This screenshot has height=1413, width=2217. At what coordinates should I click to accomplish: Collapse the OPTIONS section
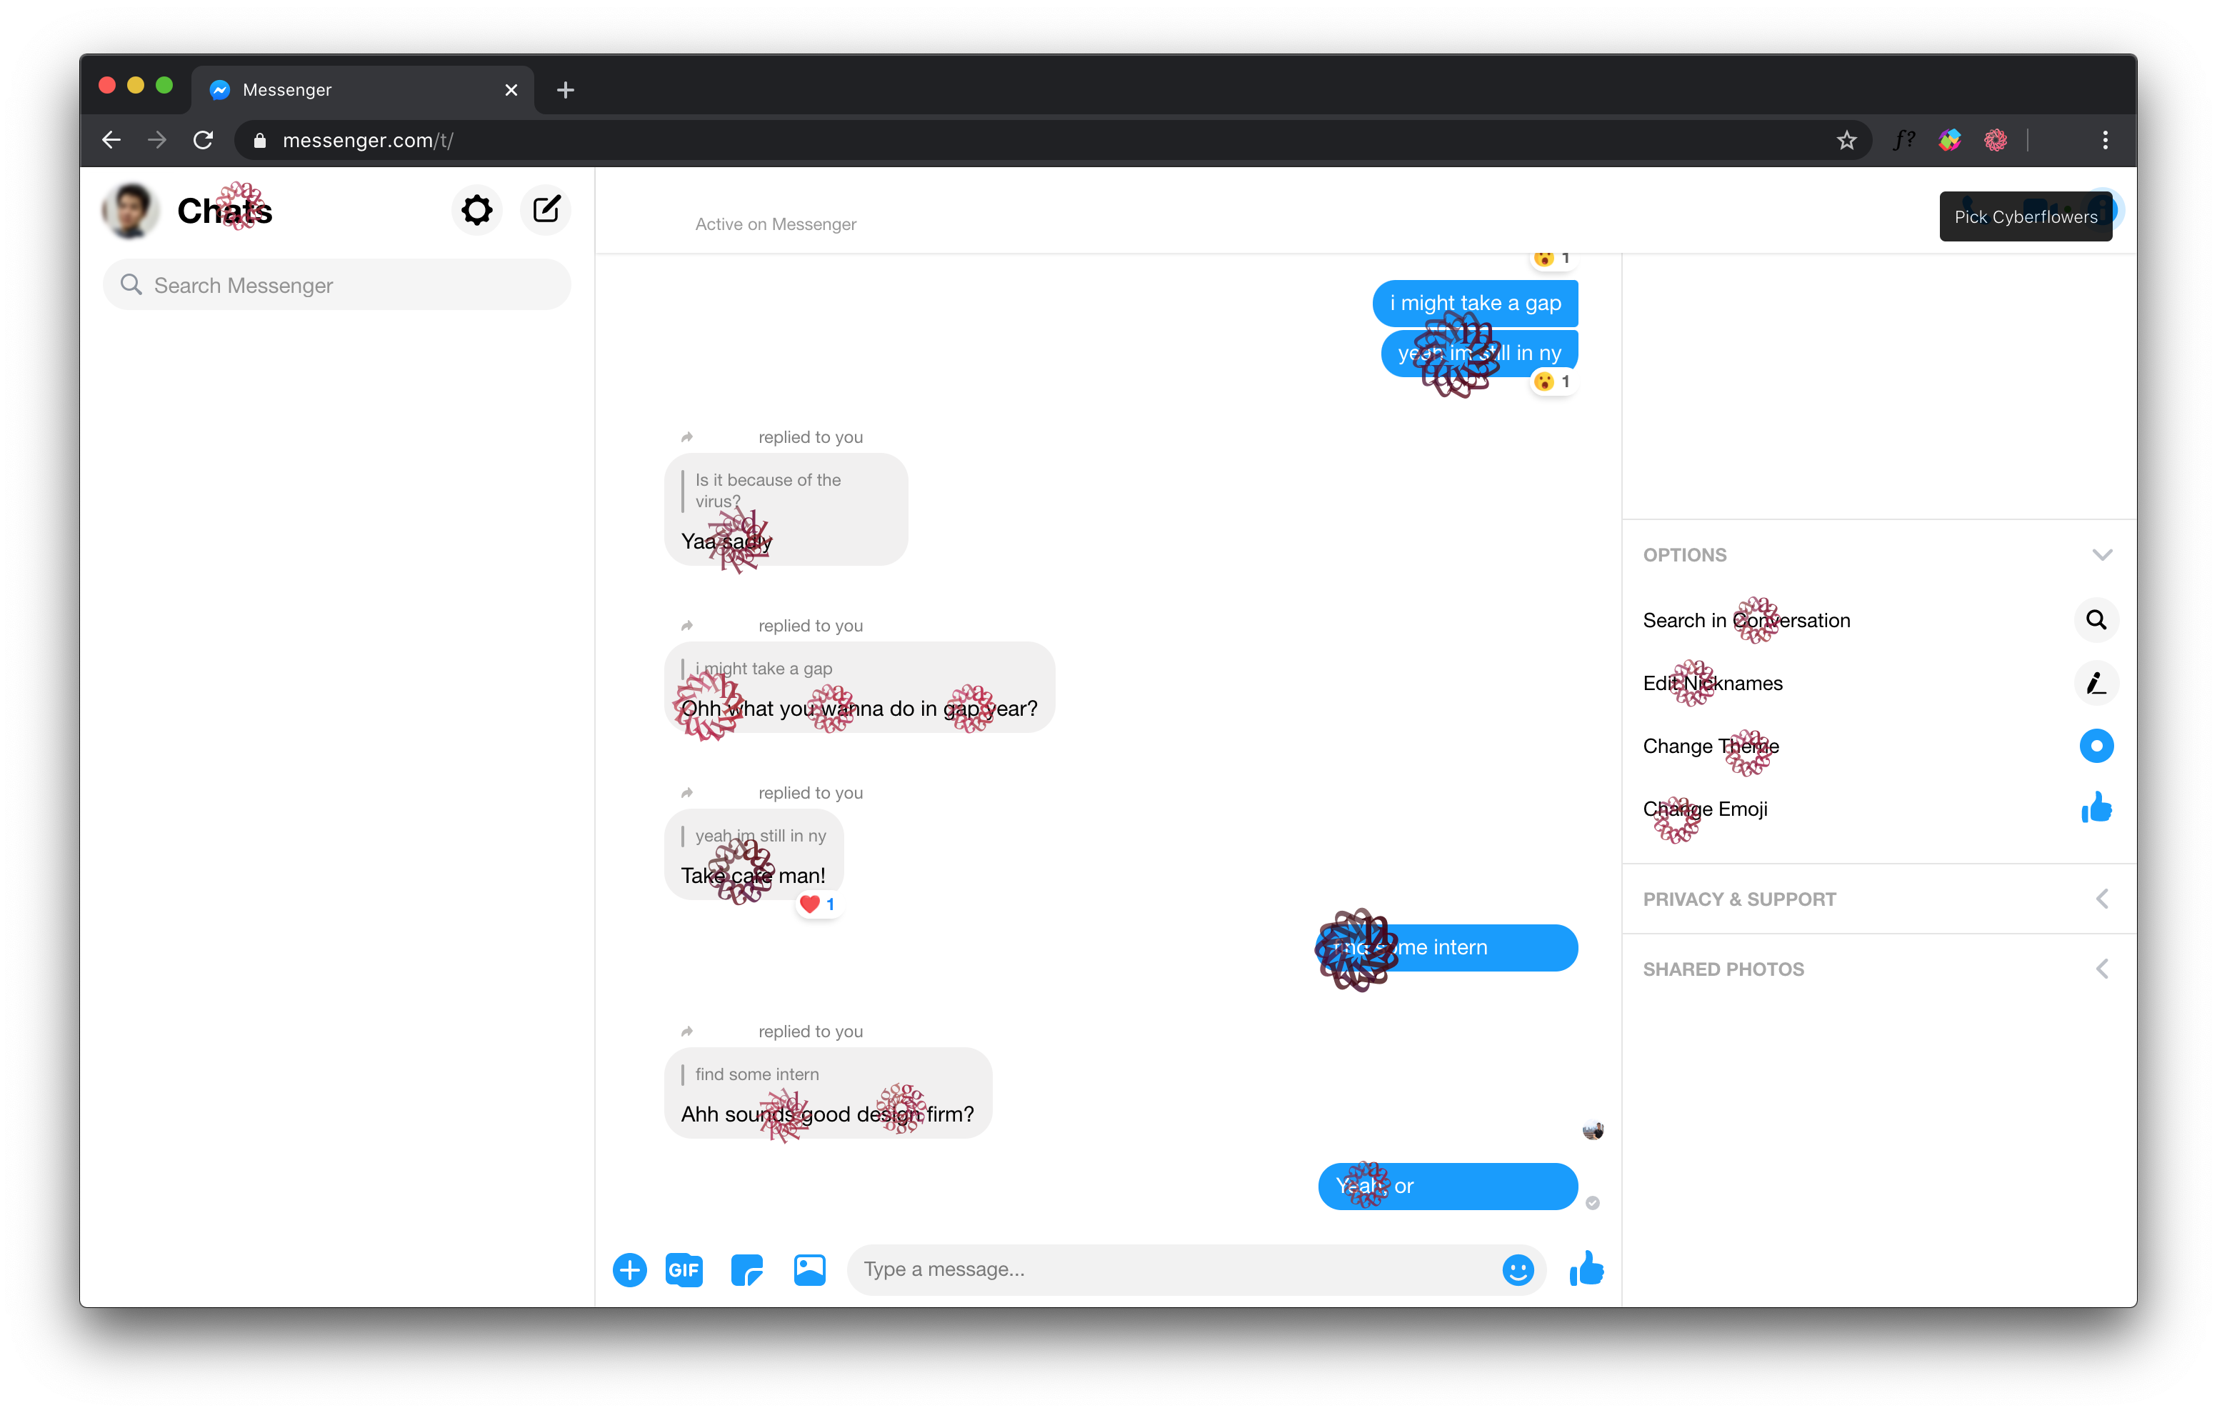pos(1878,554)
